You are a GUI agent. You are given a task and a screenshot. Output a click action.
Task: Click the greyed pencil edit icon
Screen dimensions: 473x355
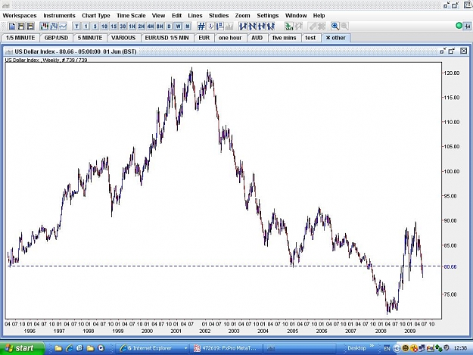tap(313, 26)
